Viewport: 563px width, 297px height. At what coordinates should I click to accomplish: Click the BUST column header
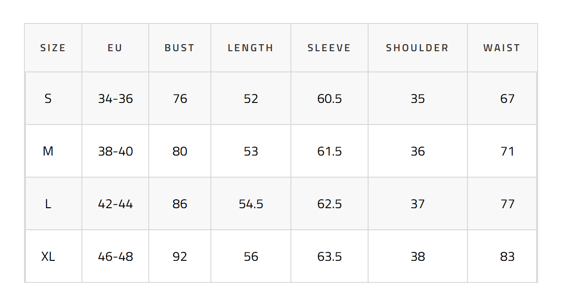[x=179, y=48]
